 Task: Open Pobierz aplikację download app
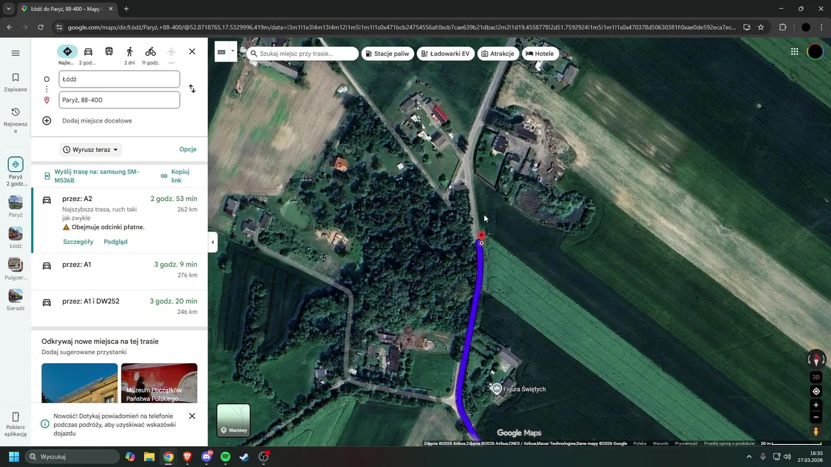(x=16, y=424)
